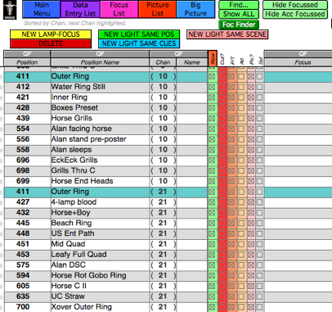Select Outer Ring position name on channel 10
The image size is (332, 312).
click(x=70, y=76)
